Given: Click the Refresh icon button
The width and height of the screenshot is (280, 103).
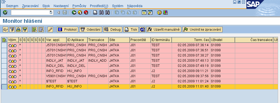Looking at the screenshot, I should pos(142,29).
